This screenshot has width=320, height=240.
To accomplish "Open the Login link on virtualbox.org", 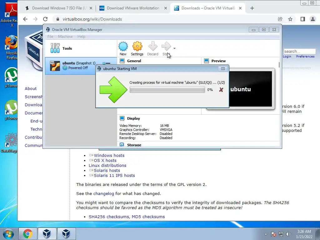I will coord(287,56).
